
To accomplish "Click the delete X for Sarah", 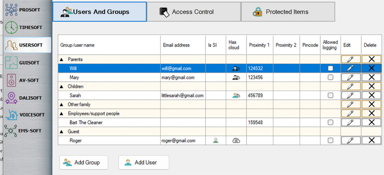I will pyautogui.click(x=372, y=95).
